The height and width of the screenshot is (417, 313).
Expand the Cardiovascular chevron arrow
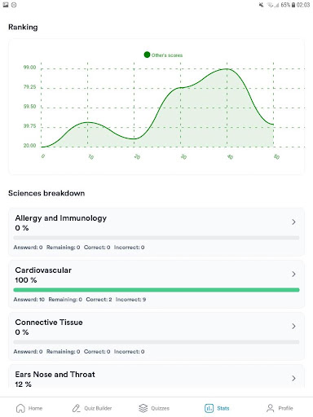click(x=293, y=274)
